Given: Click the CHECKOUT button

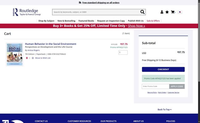Looking at the screenshot, I should pyautogui.click(x=163, y=69).
